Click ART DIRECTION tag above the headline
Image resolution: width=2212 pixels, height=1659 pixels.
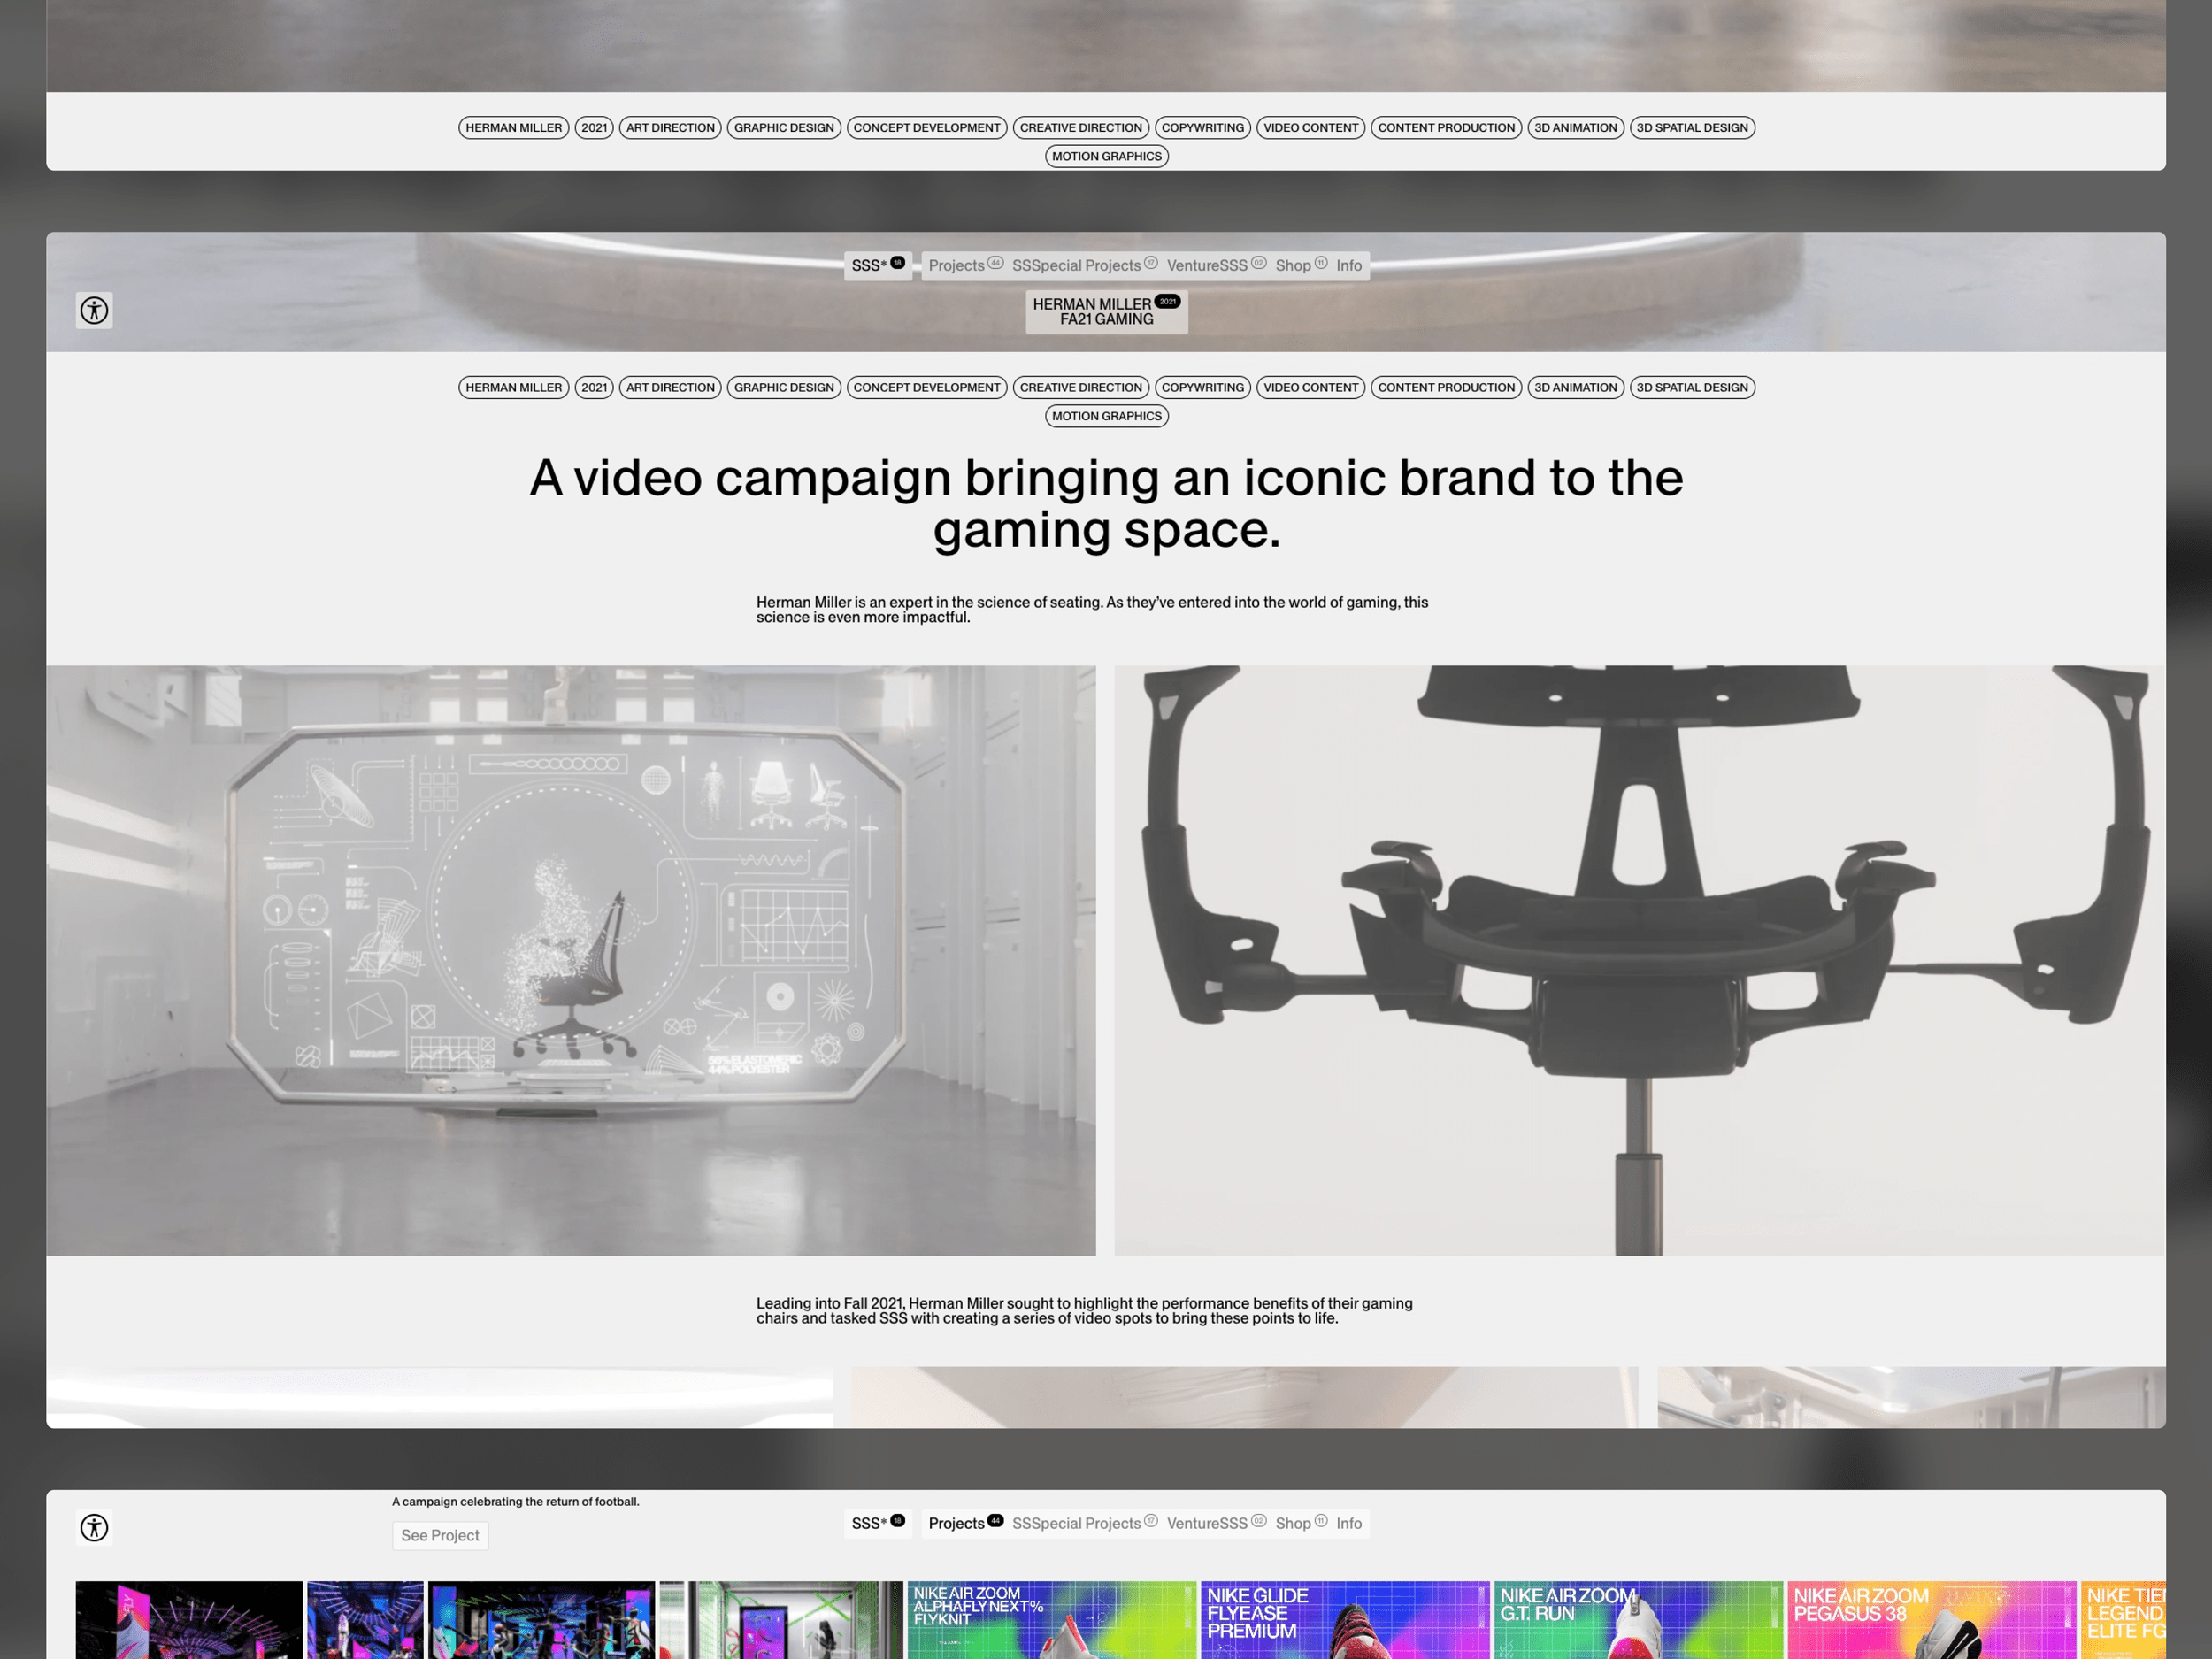670,387
